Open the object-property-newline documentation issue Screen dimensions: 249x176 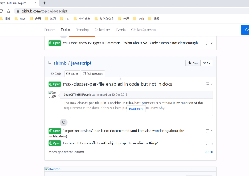pos(110,143)
